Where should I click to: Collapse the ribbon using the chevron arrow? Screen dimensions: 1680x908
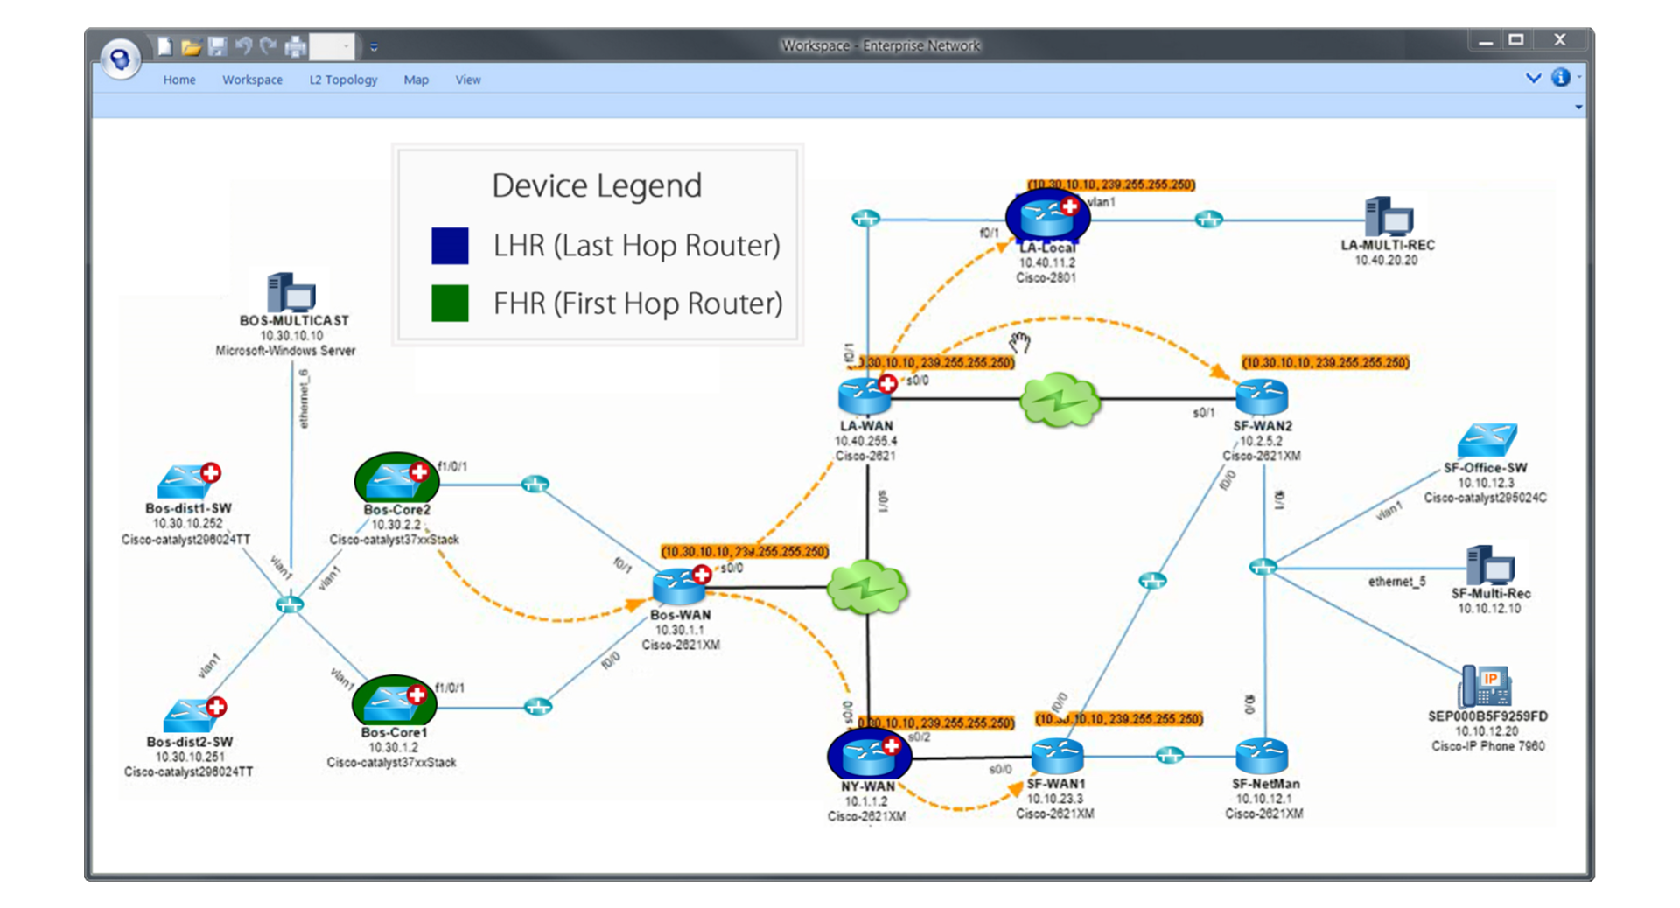coord(1533,78)
